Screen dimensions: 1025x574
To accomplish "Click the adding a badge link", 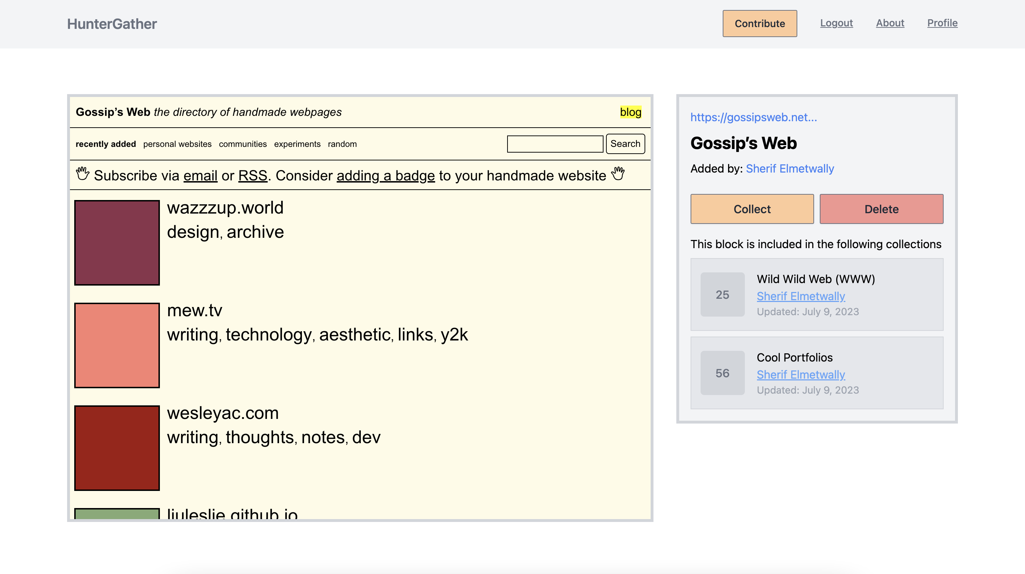I will [385, 175].
